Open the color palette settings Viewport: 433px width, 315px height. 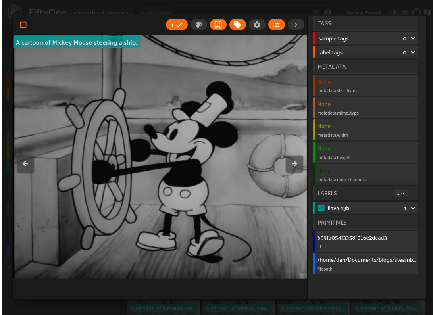(199, 25)
